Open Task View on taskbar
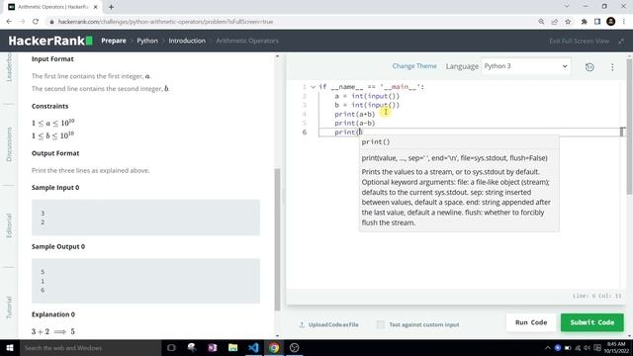 [171, 347]
